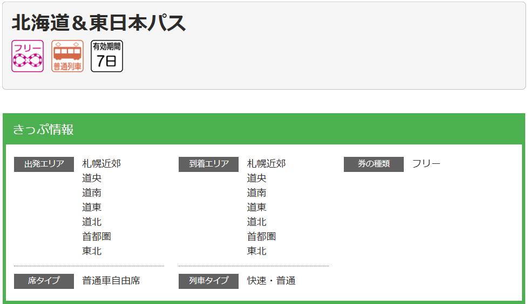Click the 出発エリア label
529x304 pixels.
[44, 164]
